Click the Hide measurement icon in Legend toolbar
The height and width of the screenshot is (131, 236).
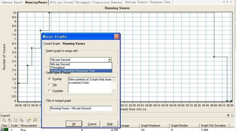coord(10,120)
